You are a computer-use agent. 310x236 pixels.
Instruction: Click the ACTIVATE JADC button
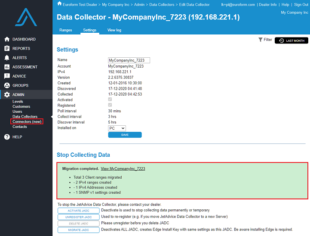(79, 211)
